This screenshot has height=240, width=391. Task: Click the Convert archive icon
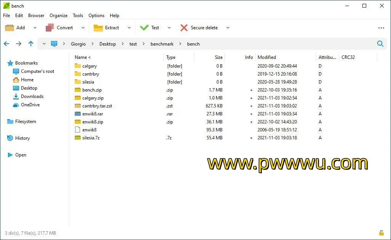[x=50, y=28]
